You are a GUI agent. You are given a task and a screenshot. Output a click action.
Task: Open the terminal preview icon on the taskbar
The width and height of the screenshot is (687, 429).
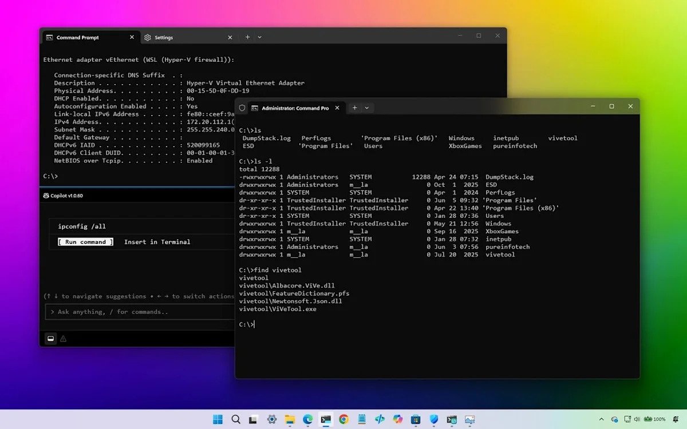click(x=452, y=419)
